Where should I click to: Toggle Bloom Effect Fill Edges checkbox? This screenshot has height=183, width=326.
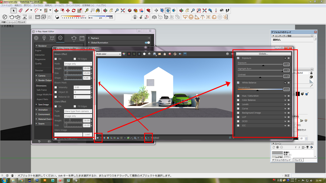pyautogui.click(x=75, y=59)
